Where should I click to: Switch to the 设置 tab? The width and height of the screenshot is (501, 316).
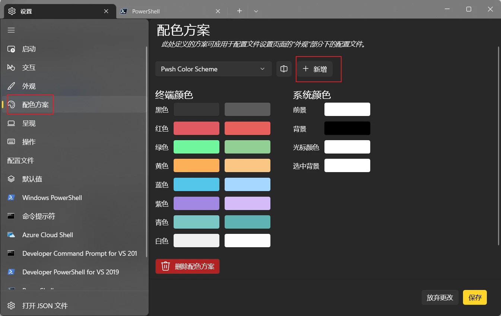pyautogui.click(x=60, y=11)
